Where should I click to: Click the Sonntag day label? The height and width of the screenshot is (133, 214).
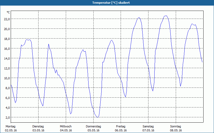point(175,127)
